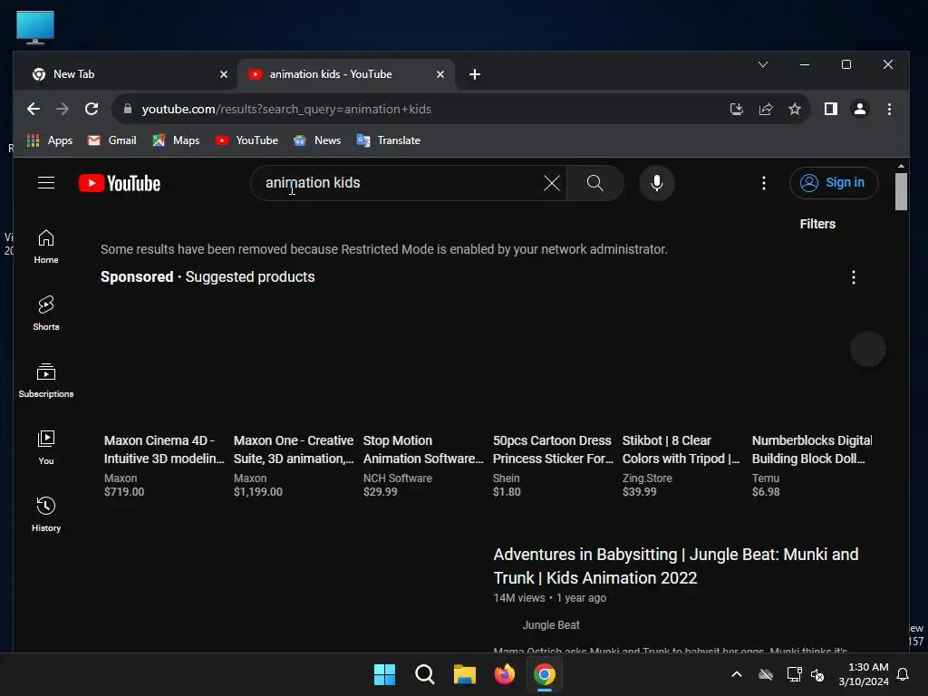Viewport: 928px width, 696px height.
Task: Click the page vertical scrollbar thumb
Action: [901, 191]
